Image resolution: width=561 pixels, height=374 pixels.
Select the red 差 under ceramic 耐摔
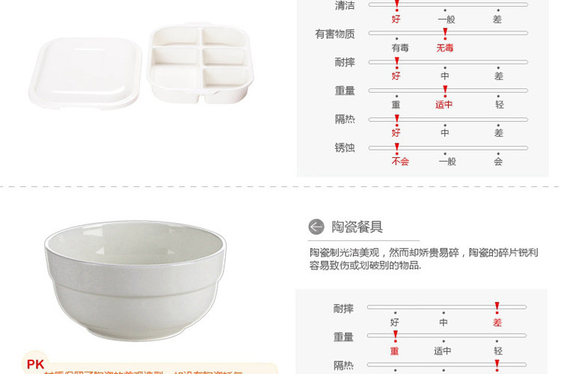[x=497, y=322]
